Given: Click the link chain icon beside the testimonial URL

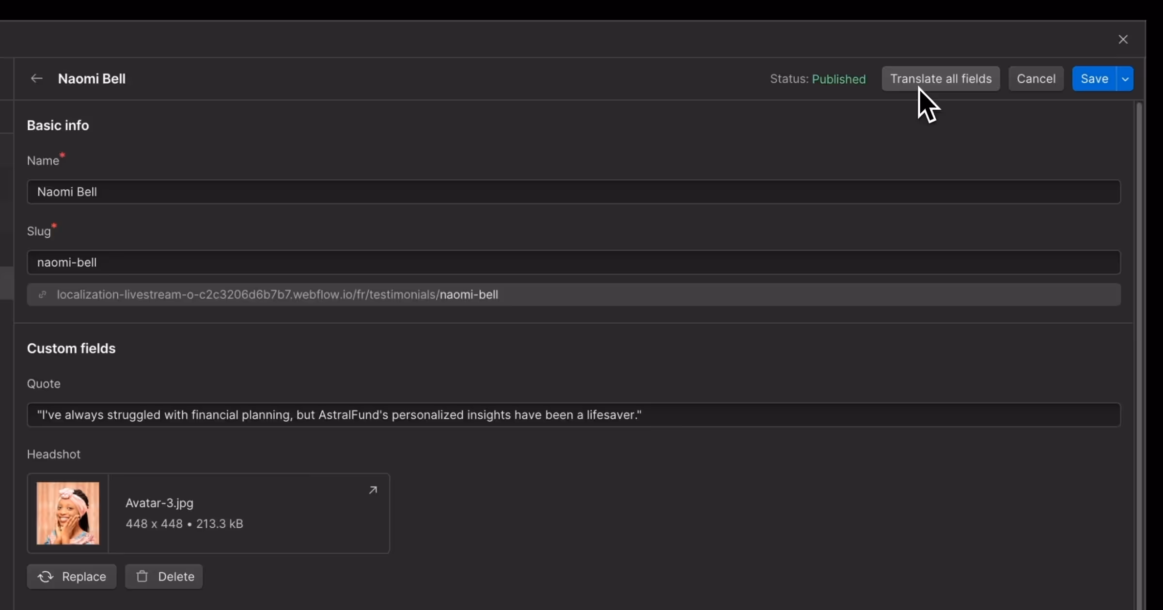Looking at the screenshot, I should 43,294.
